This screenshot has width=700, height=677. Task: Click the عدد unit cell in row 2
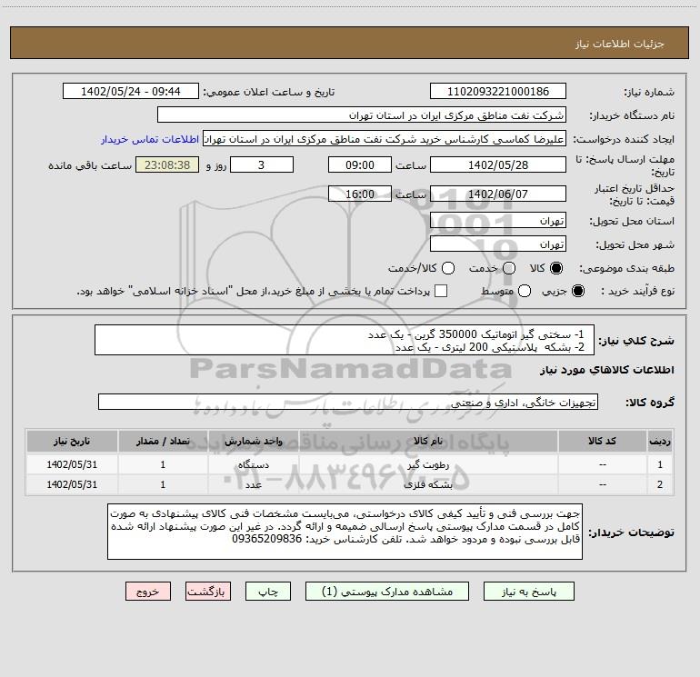(x=253, y=484)
